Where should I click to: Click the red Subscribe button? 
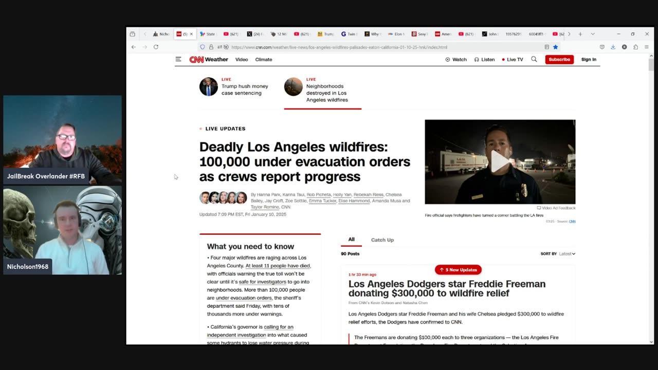click(559, 60)
